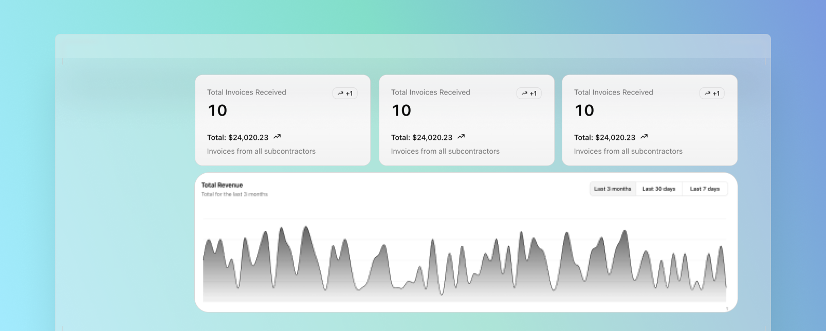Screen dimensions: 826x331
Task: Click trending-up arrow beside total in left card
Action: 277,137
